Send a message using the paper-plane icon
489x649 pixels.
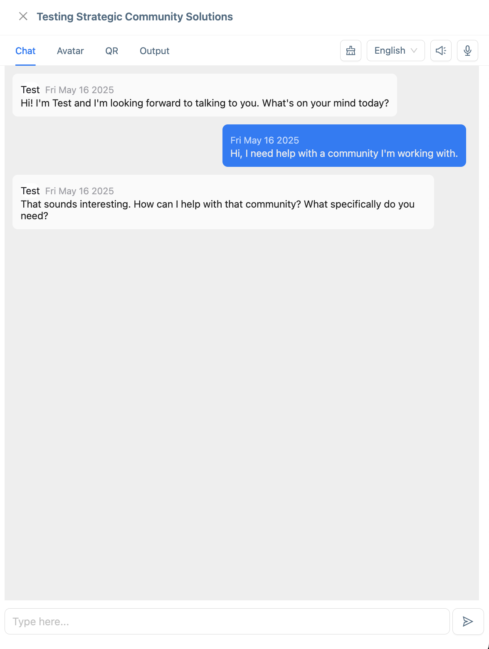click(x=467, y=621)
